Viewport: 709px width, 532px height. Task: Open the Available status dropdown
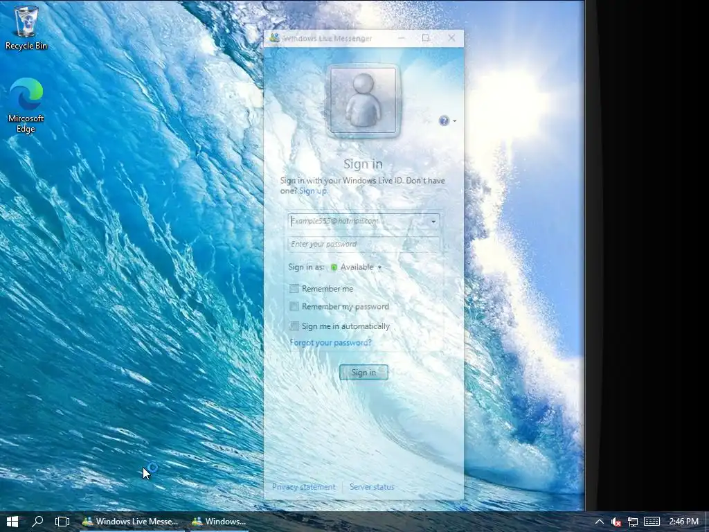(361, 267)
